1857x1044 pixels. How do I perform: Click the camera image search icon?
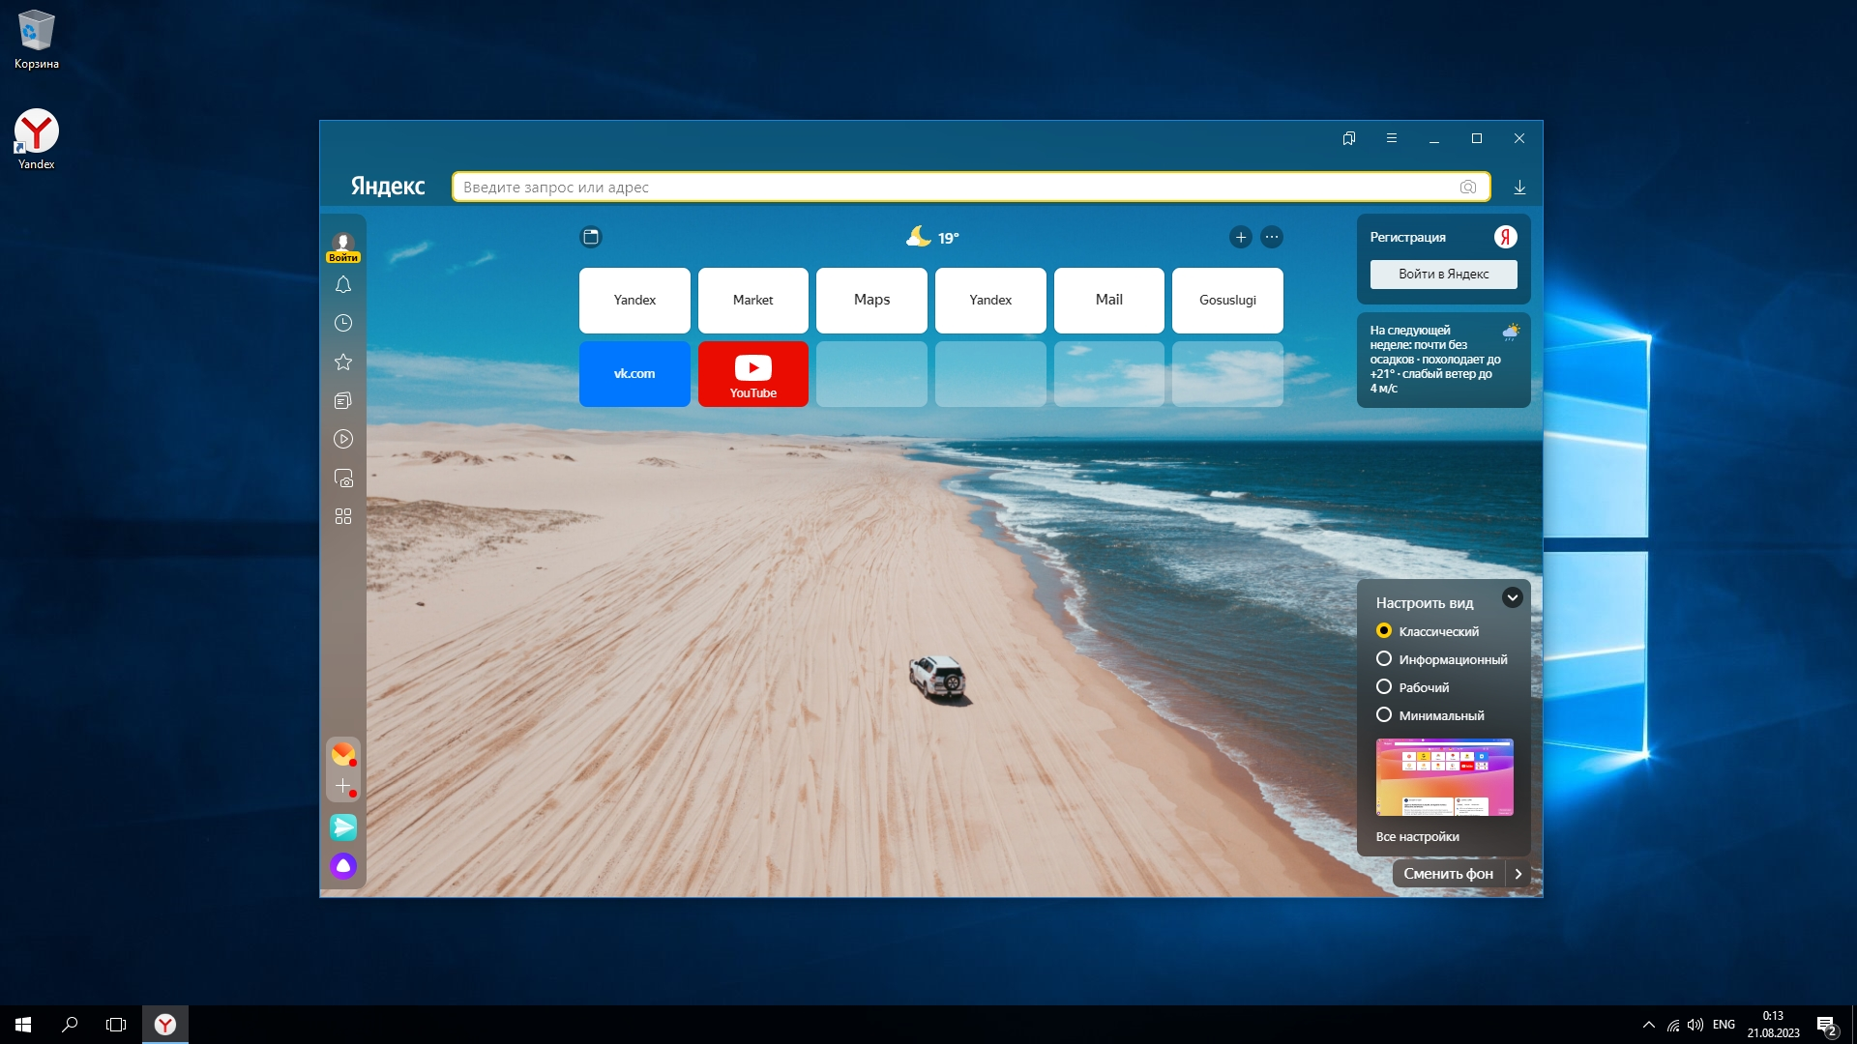coord(1467,187)
